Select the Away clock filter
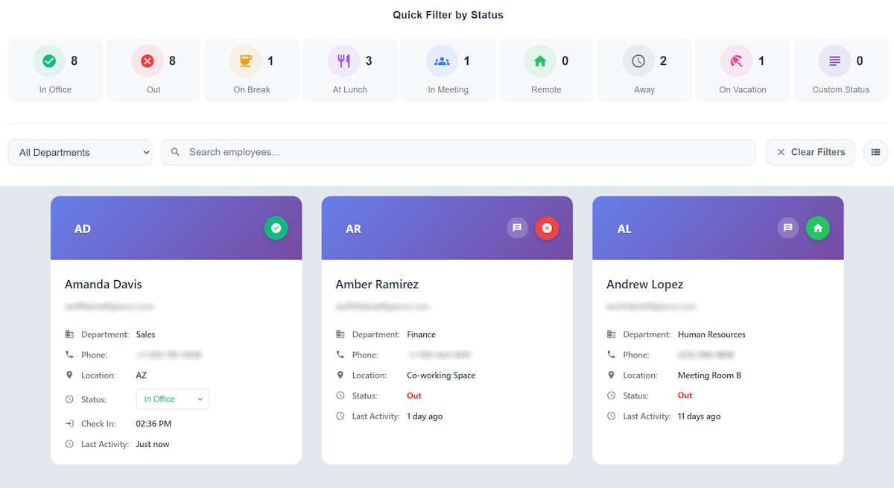This screenshot has height=488, width=894. point(638,61)
